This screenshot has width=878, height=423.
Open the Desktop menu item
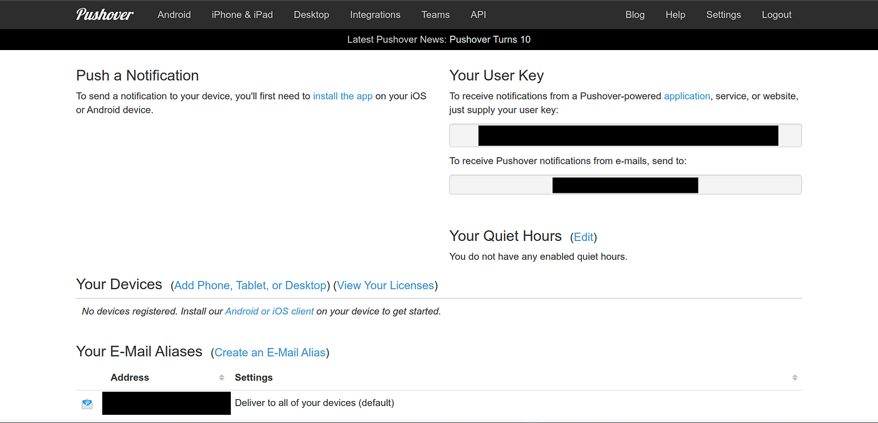click(x=312, y=14)
